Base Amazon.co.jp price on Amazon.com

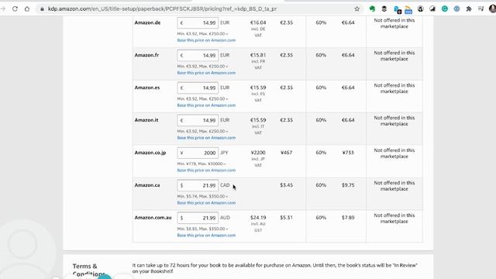click(x=206, y=170)
